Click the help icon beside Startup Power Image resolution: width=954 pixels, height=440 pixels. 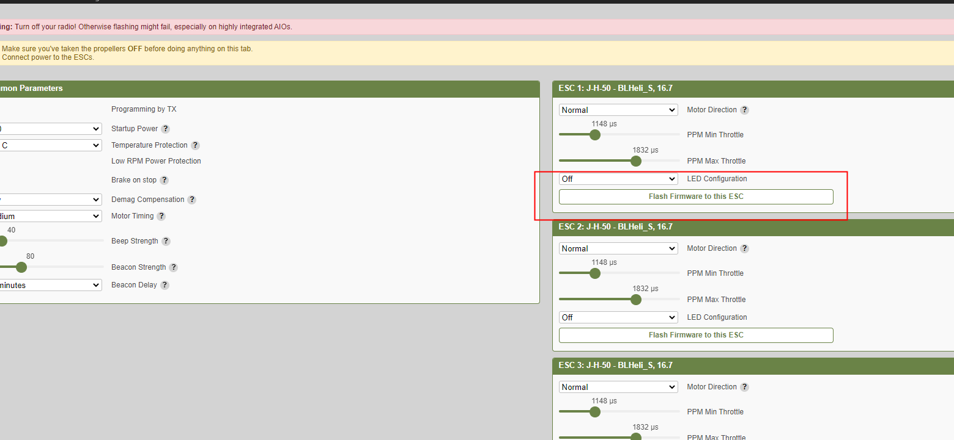[165, 129]
